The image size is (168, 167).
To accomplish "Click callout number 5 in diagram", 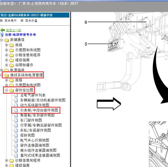I will point(86,44).
